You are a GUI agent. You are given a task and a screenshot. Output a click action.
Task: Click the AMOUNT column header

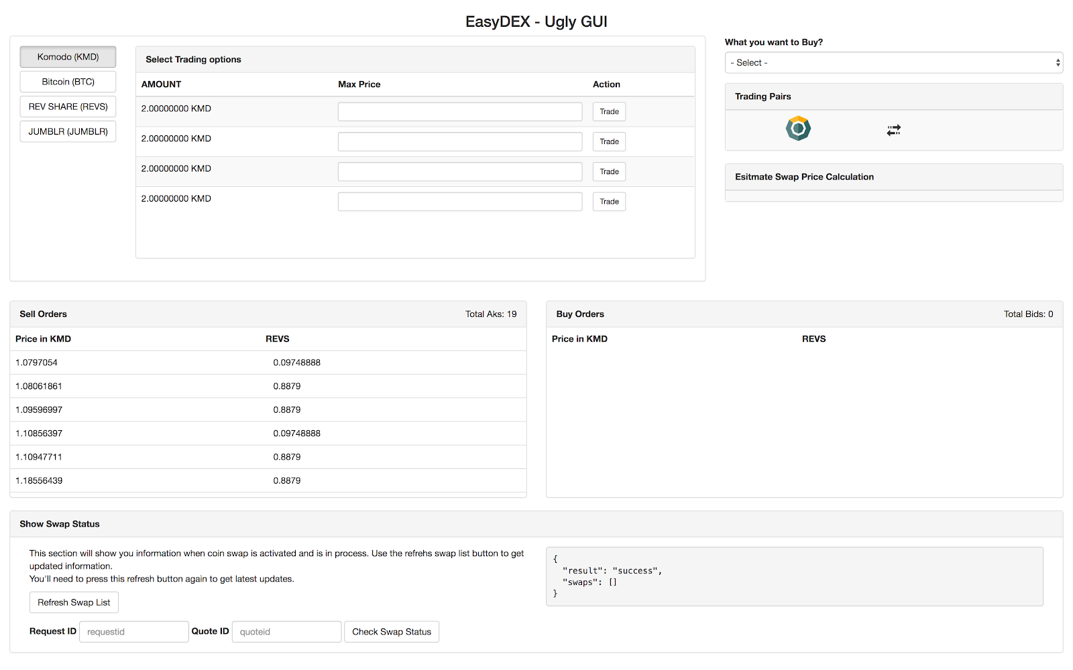(x=161, y=84)
